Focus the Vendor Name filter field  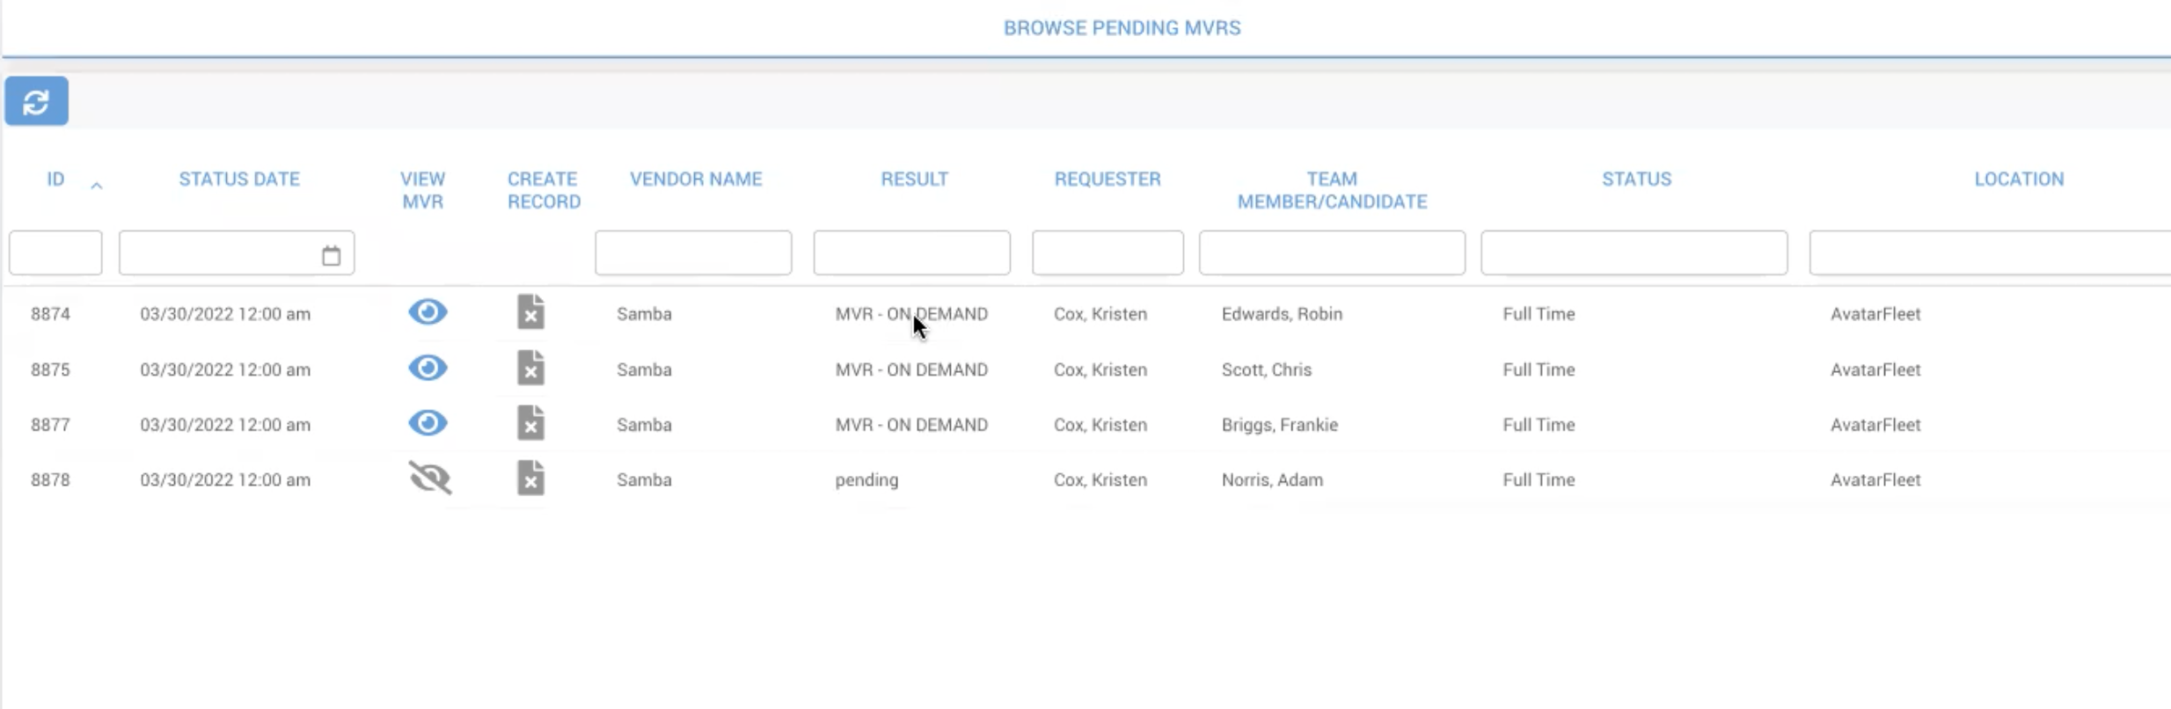[x=693, y=253]
